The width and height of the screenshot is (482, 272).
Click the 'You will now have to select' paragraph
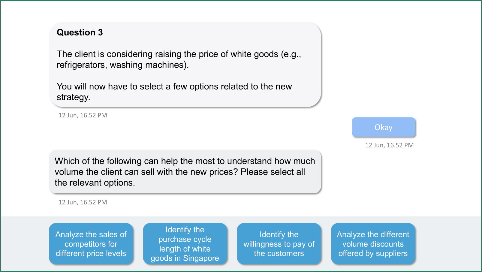click(174, 86)
